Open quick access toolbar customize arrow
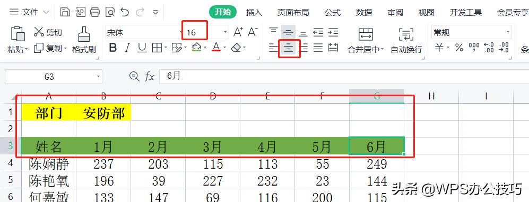529x202 pixels. click(x=155, y=13)
